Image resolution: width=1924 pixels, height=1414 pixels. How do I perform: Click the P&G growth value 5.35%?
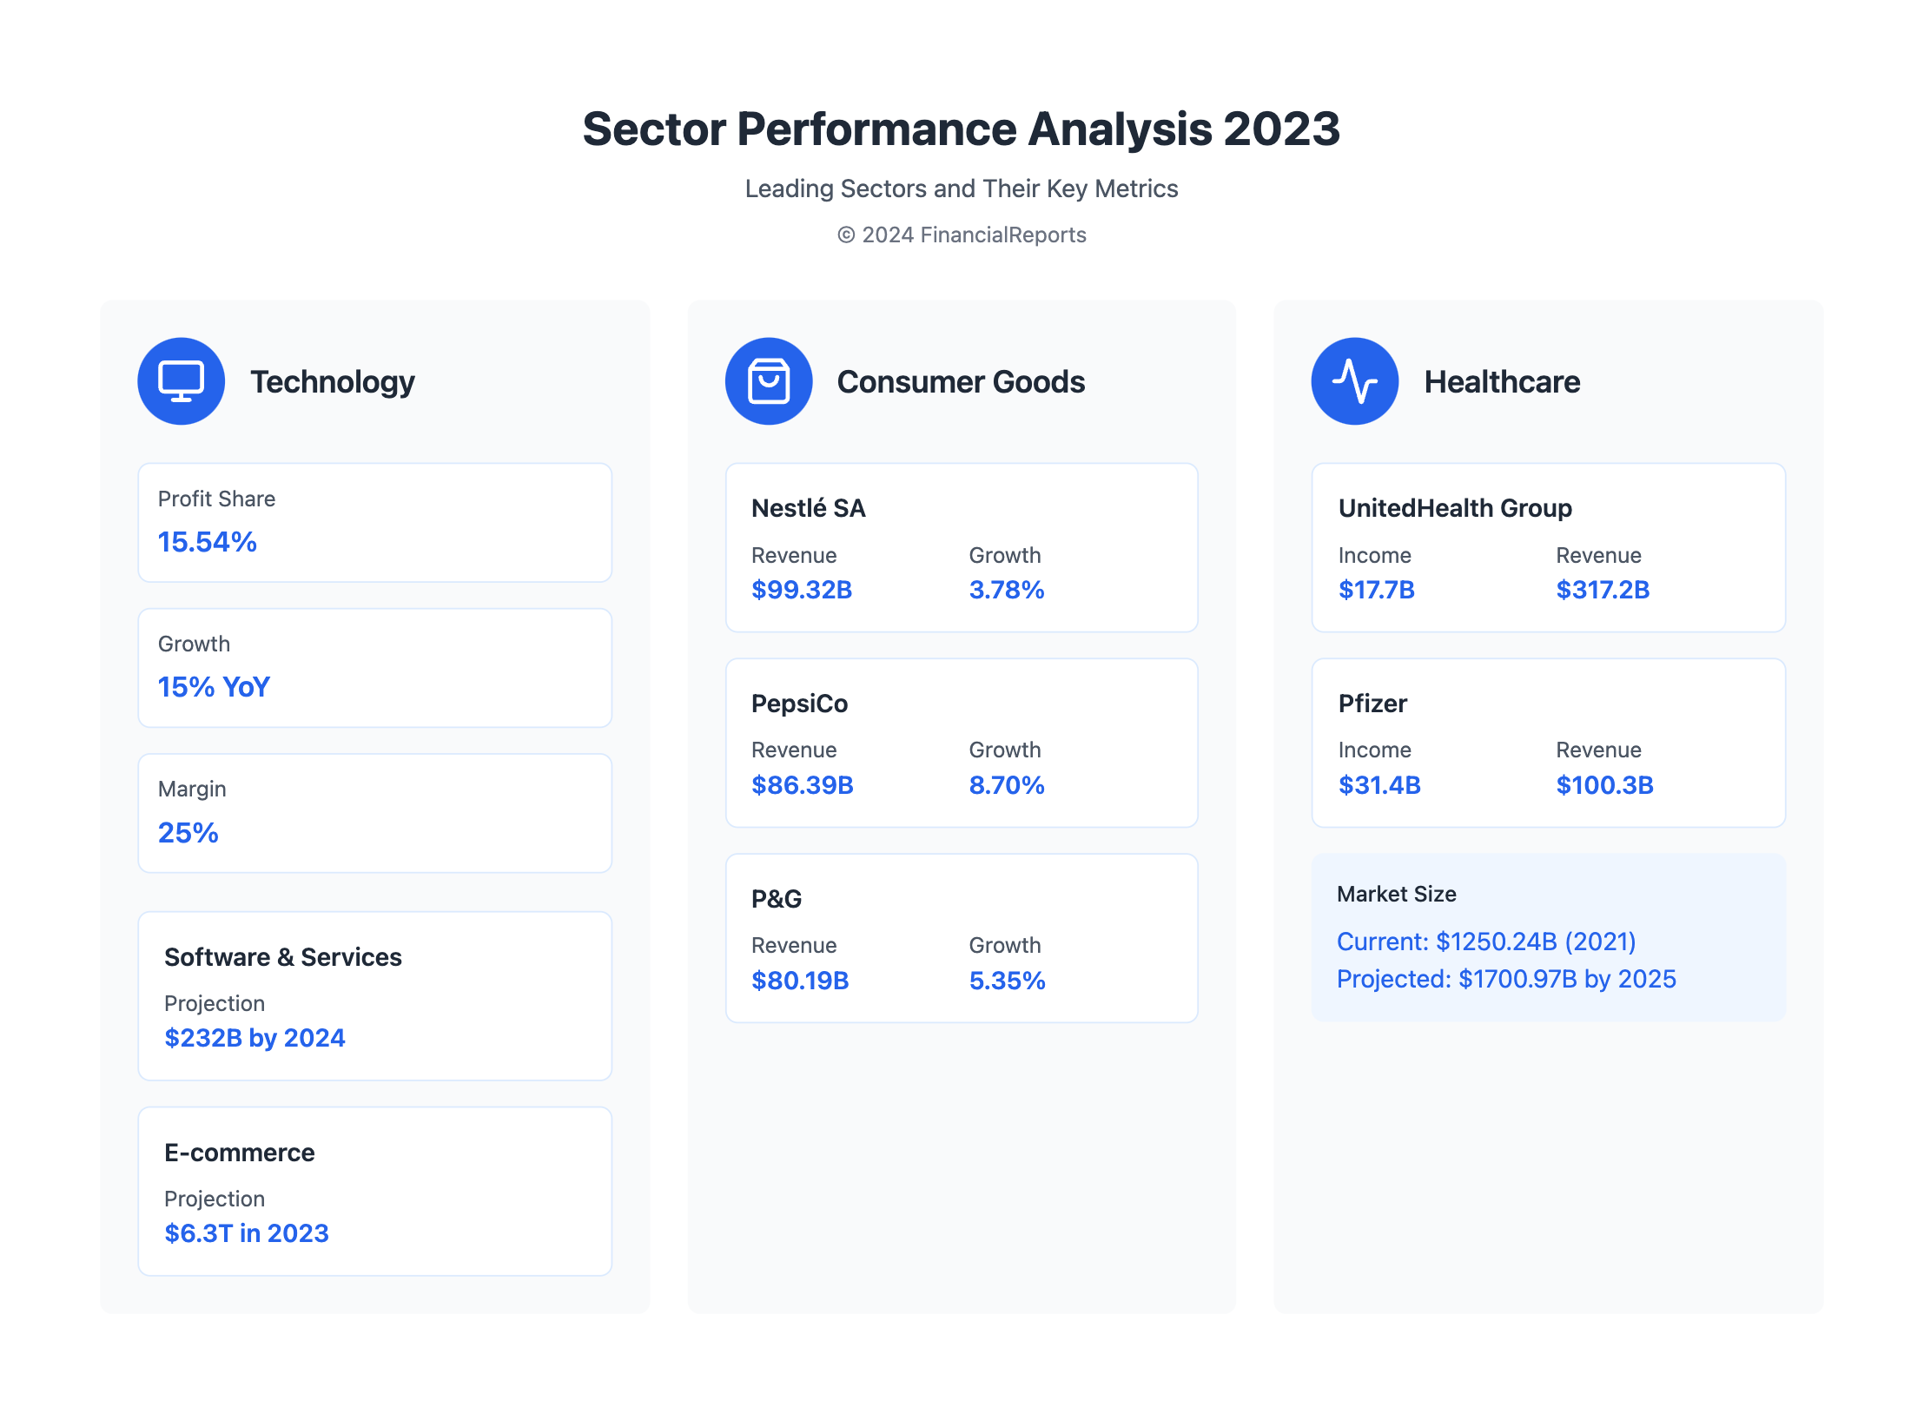tap(1007, 981)
